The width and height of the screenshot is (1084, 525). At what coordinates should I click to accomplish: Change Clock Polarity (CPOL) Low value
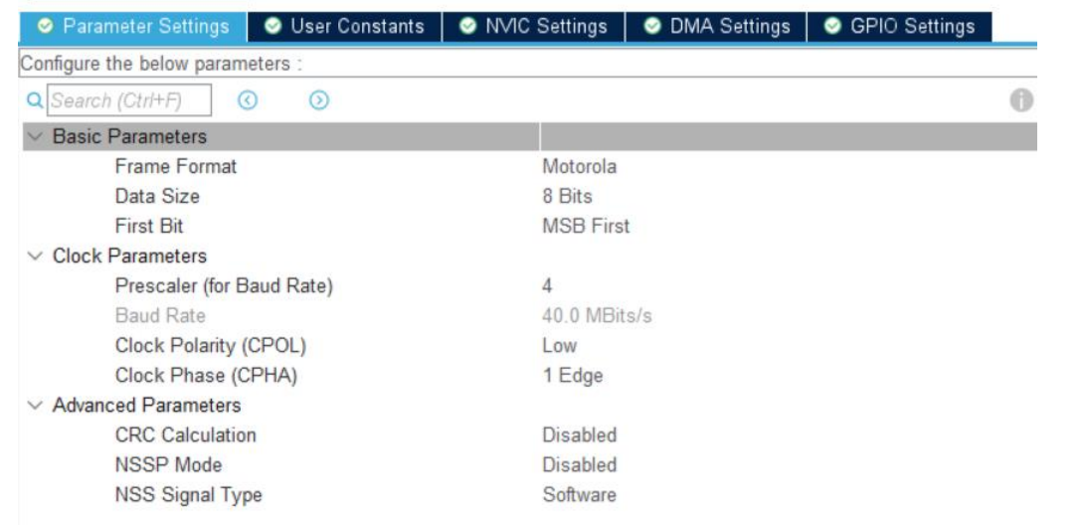point(559,345)
